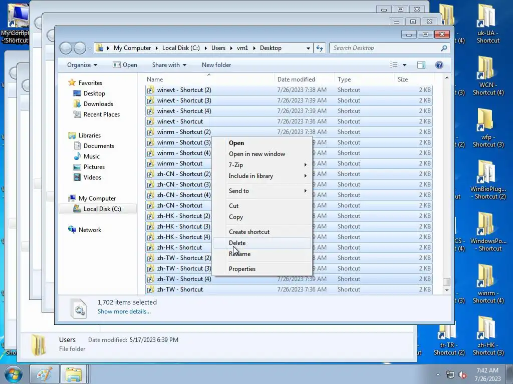Click the winrm - Shortcut (2) row icon
The width and height of the screenshot is (513, 384).
pos(150,132)
